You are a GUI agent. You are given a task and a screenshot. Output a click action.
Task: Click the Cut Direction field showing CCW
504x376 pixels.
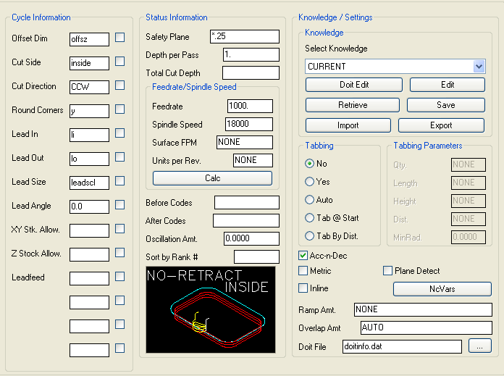[x=89, y=87]
